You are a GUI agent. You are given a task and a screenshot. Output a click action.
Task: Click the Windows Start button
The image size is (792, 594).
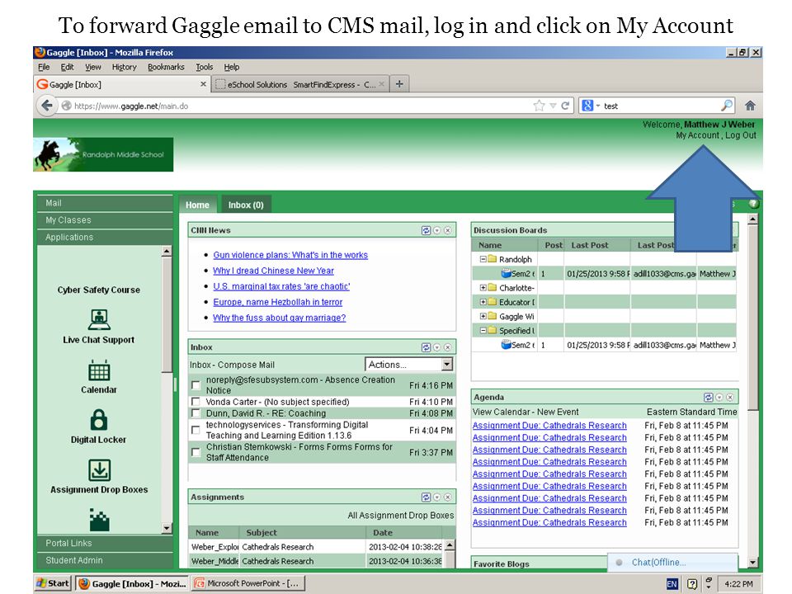[53, 583]
